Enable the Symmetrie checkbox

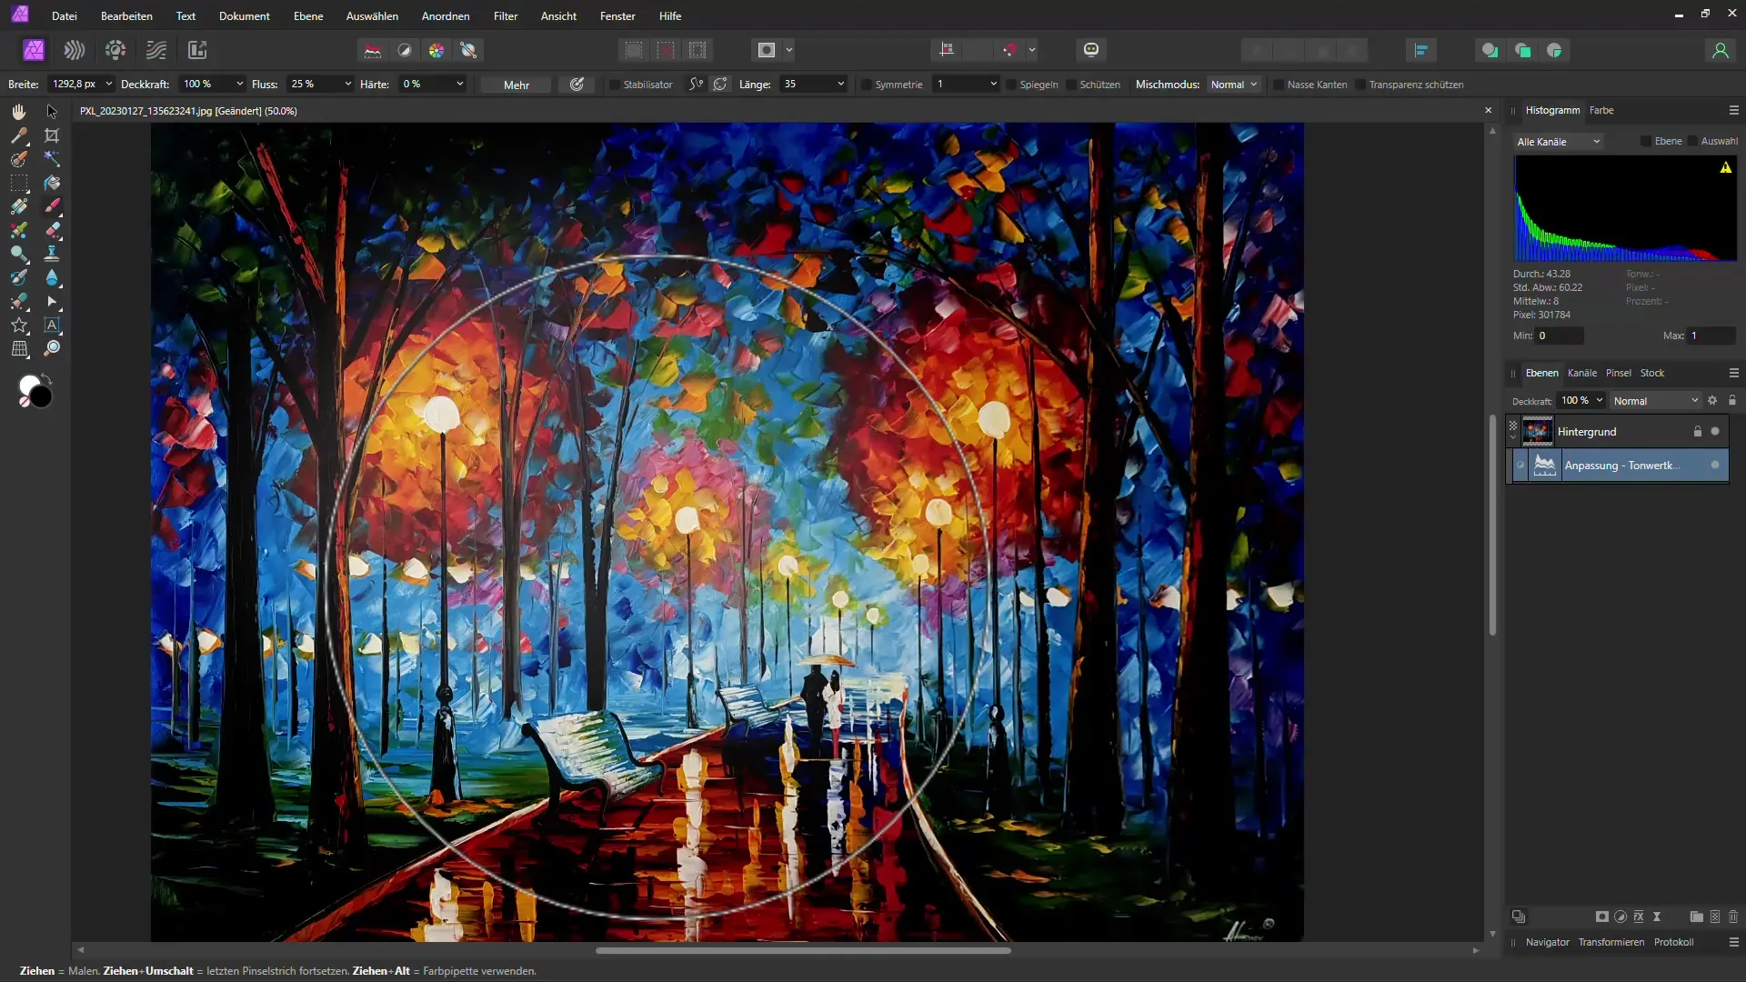[867, 85]
